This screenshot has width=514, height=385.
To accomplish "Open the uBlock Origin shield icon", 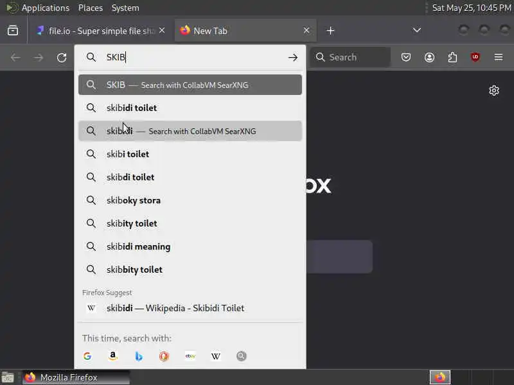I will 475,57.
